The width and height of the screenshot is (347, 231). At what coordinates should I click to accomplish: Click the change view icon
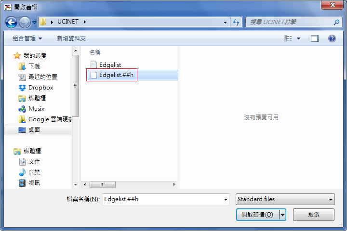click(288, 38)
